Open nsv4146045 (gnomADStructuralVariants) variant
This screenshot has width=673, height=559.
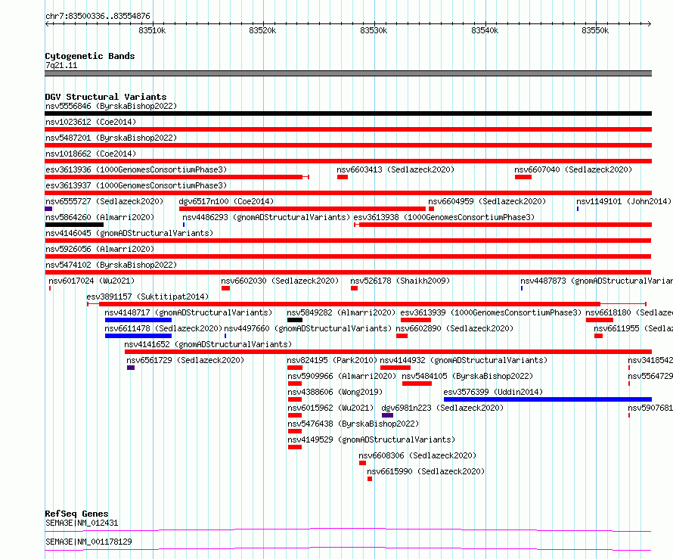click(129, 233)
